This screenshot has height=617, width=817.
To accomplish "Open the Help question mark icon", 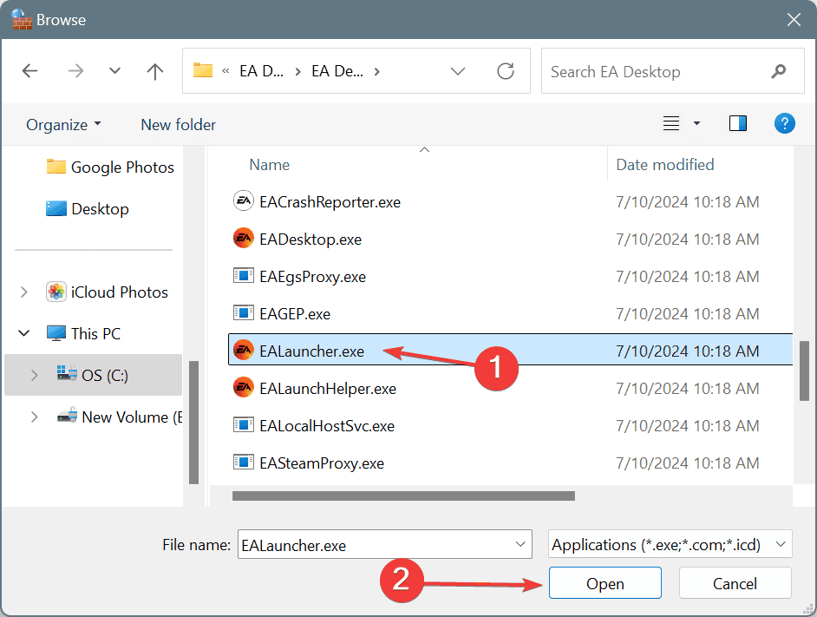I will click(x=784, y=123).
